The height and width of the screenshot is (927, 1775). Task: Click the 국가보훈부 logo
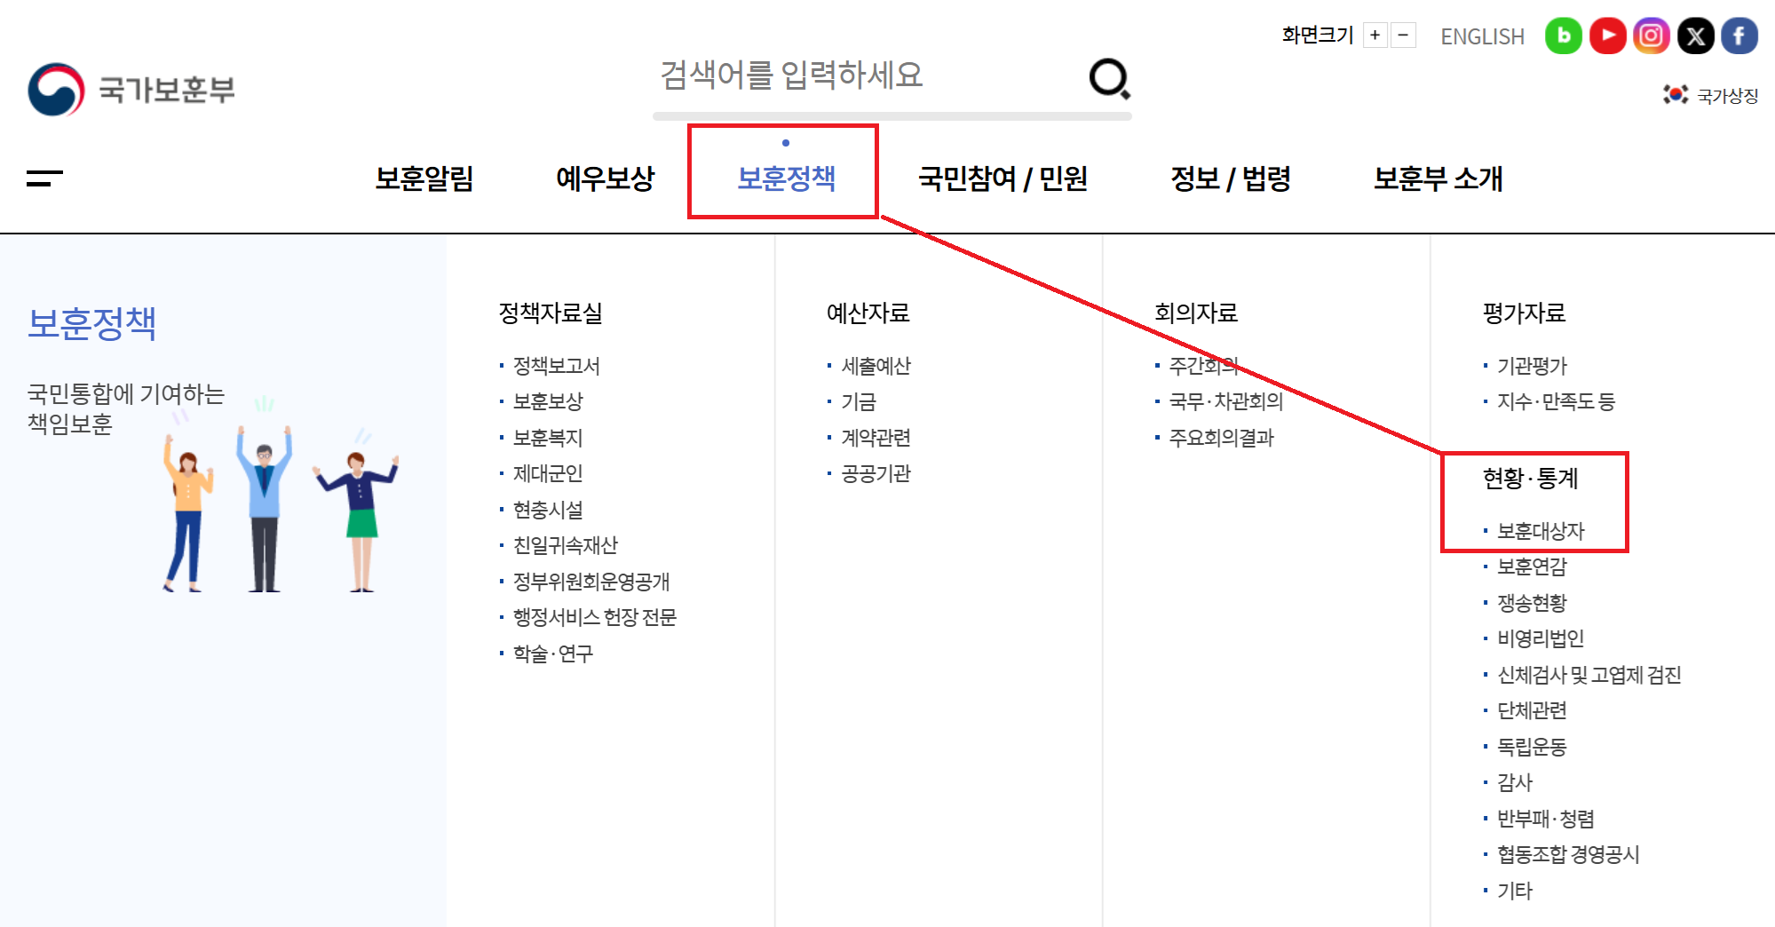click(131, 89)
